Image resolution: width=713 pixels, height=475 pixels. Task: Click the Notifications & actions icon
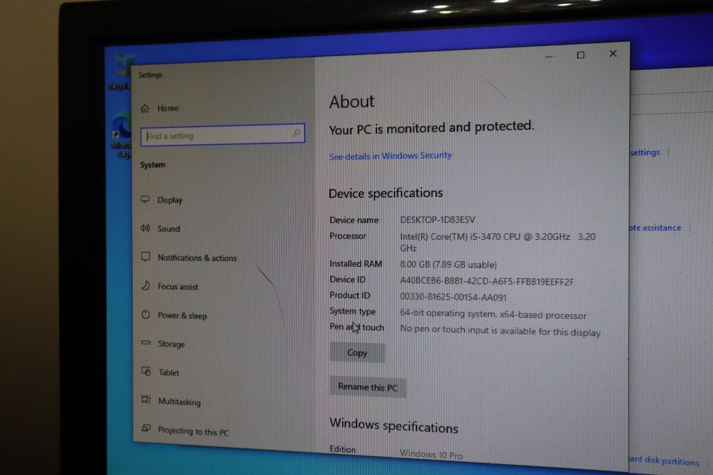pyautogui.click(x=145, y=257)
